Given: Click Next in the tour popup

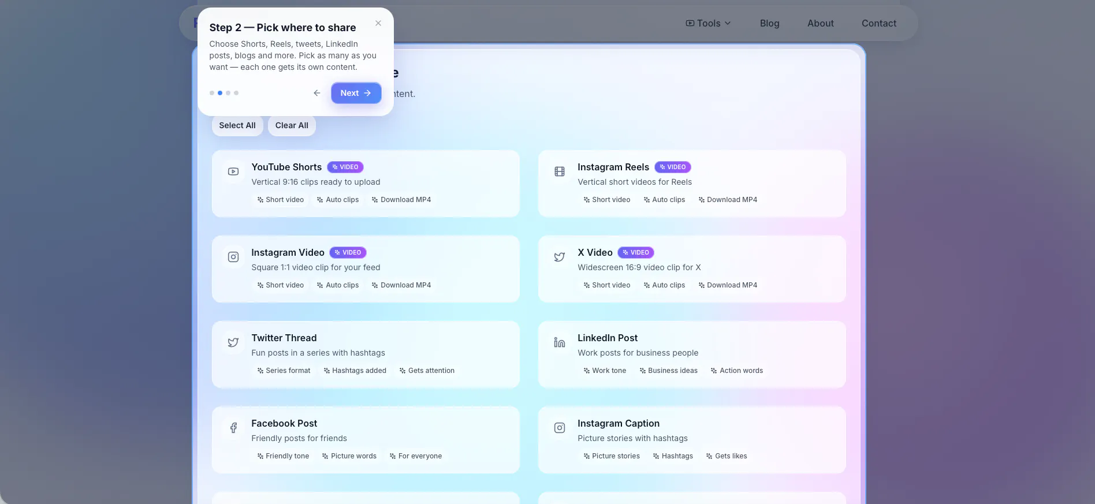Looking at the screenshot, I should (x=356, y=93).
